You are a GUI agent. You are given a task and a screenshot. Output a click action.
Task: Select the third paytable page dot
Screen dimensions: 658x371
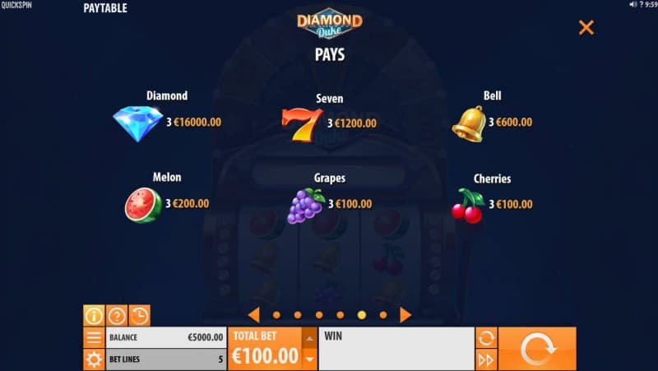tap(319, 315)
